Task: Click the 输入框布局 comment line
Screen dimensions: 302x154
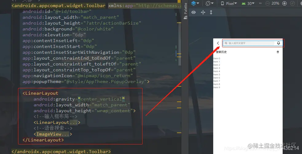Action: (x=56, y=116)
